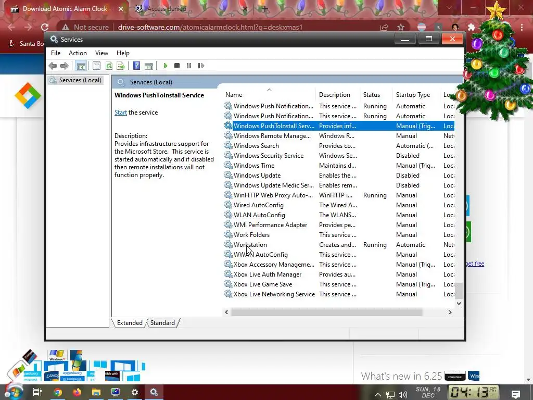Click the Pause Service toolbar icon
Viewport: 533px width, 400px height.
[189, 66]
